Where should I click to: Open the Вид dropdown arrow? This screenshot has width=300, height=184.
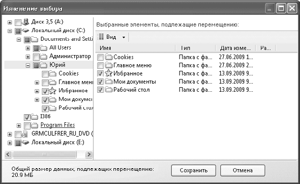tap(124, 37)
